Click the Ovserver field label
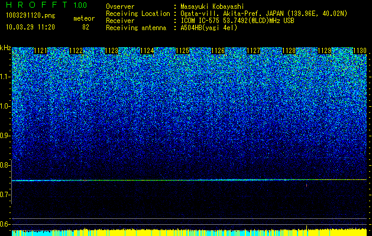372x236 pixels. pyautogui.click(x=120, y=6)
